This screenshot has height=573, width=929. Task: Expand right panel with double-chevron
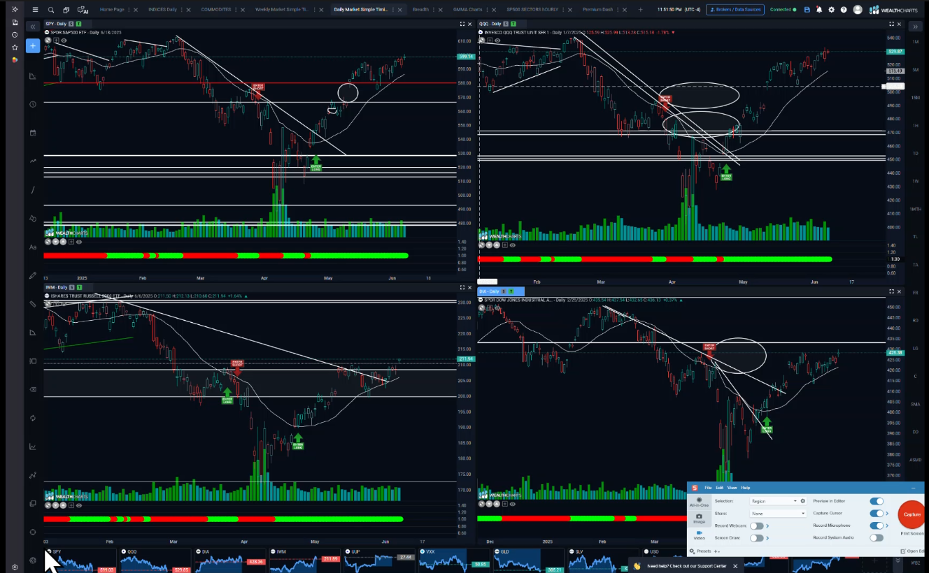click(x=916, y=26)
